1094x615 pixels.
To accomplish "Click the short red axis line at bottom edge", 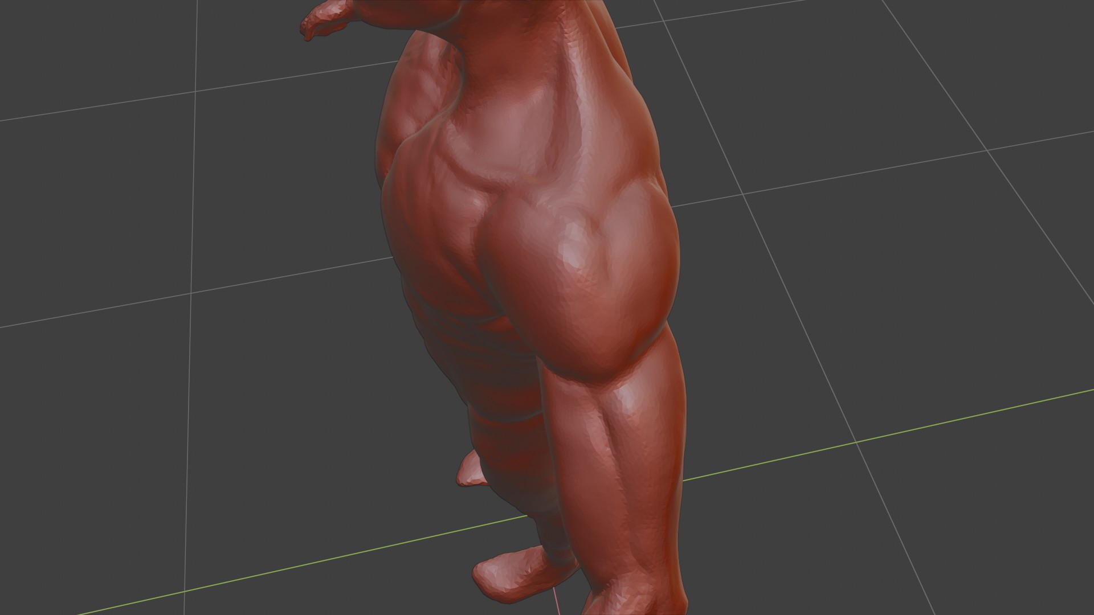I will click(x=556, y=602).
